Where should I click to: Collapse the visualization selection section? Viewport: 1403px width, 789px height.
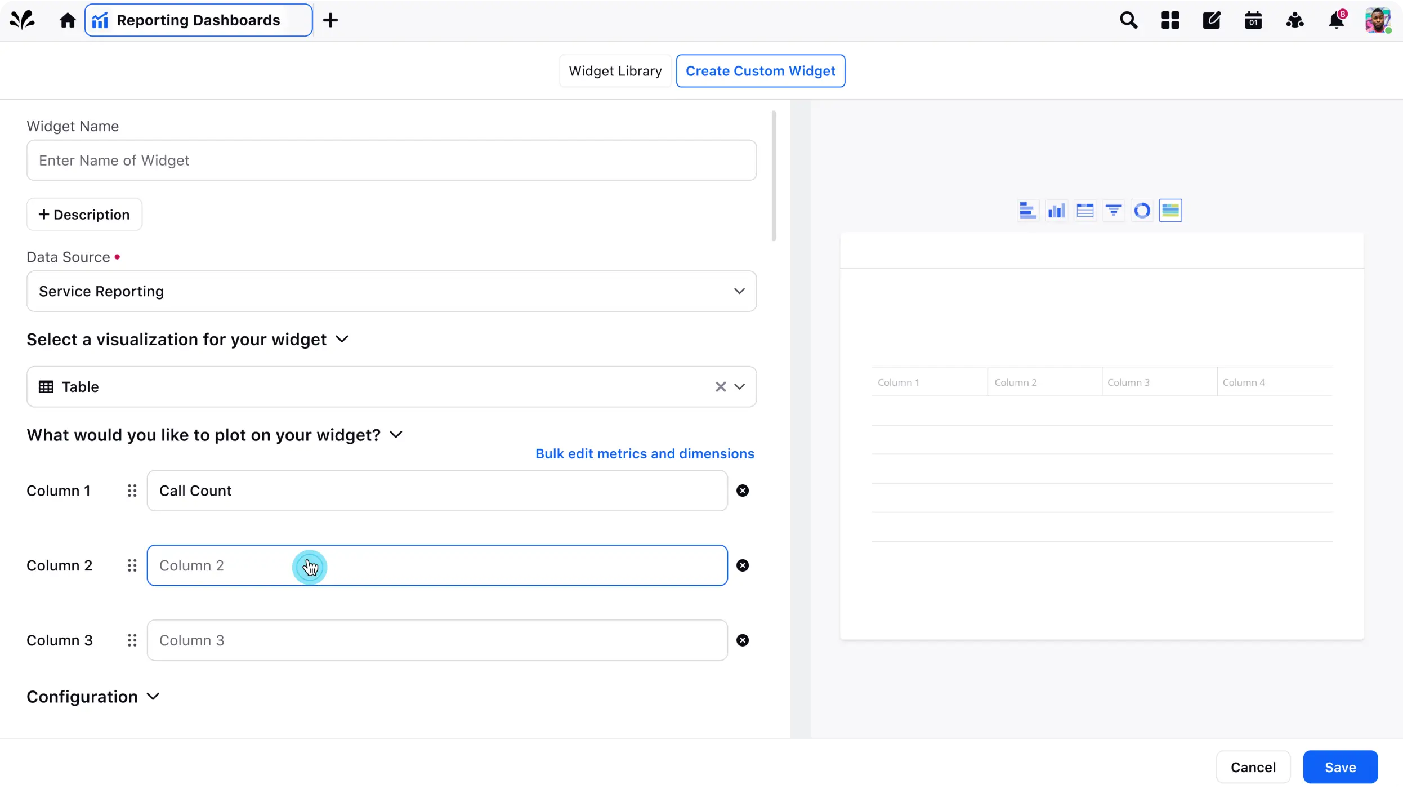(342, 339)
